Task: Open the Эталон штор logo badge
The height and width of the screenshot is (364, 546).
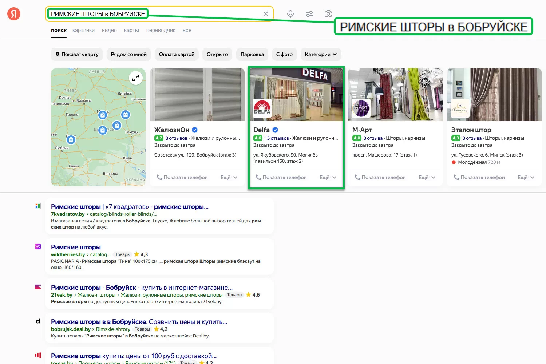Action: (x=460, y=108)
